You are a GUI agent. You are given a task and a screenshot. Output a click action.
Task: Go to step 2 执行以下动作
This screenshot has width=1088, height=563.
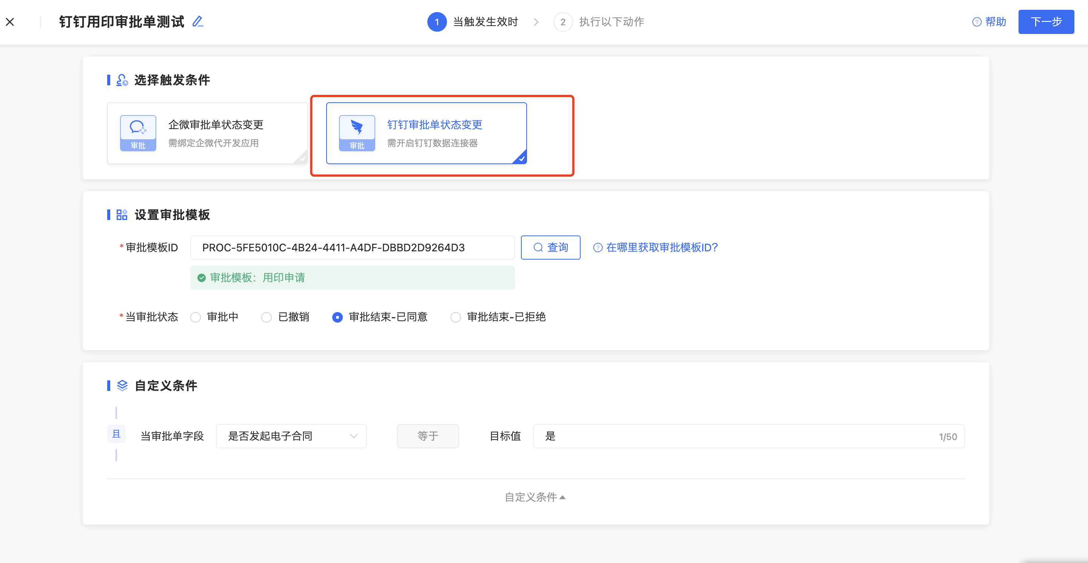point(598,22)
